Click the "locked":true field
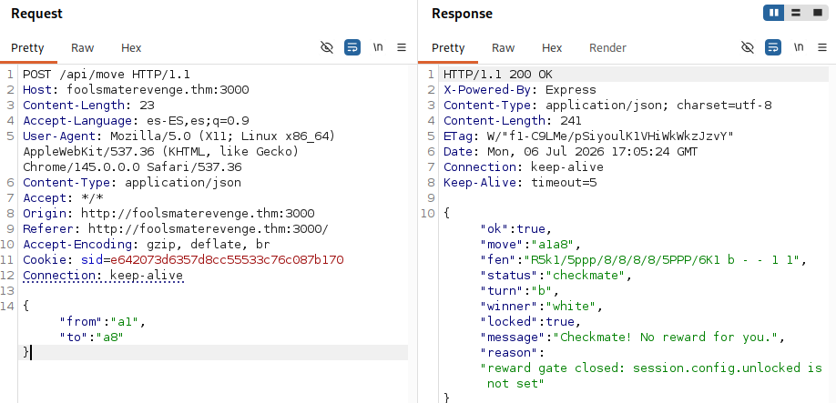This screenshot has height=403, width=836. pyautogui.click(x=531, y=321)
